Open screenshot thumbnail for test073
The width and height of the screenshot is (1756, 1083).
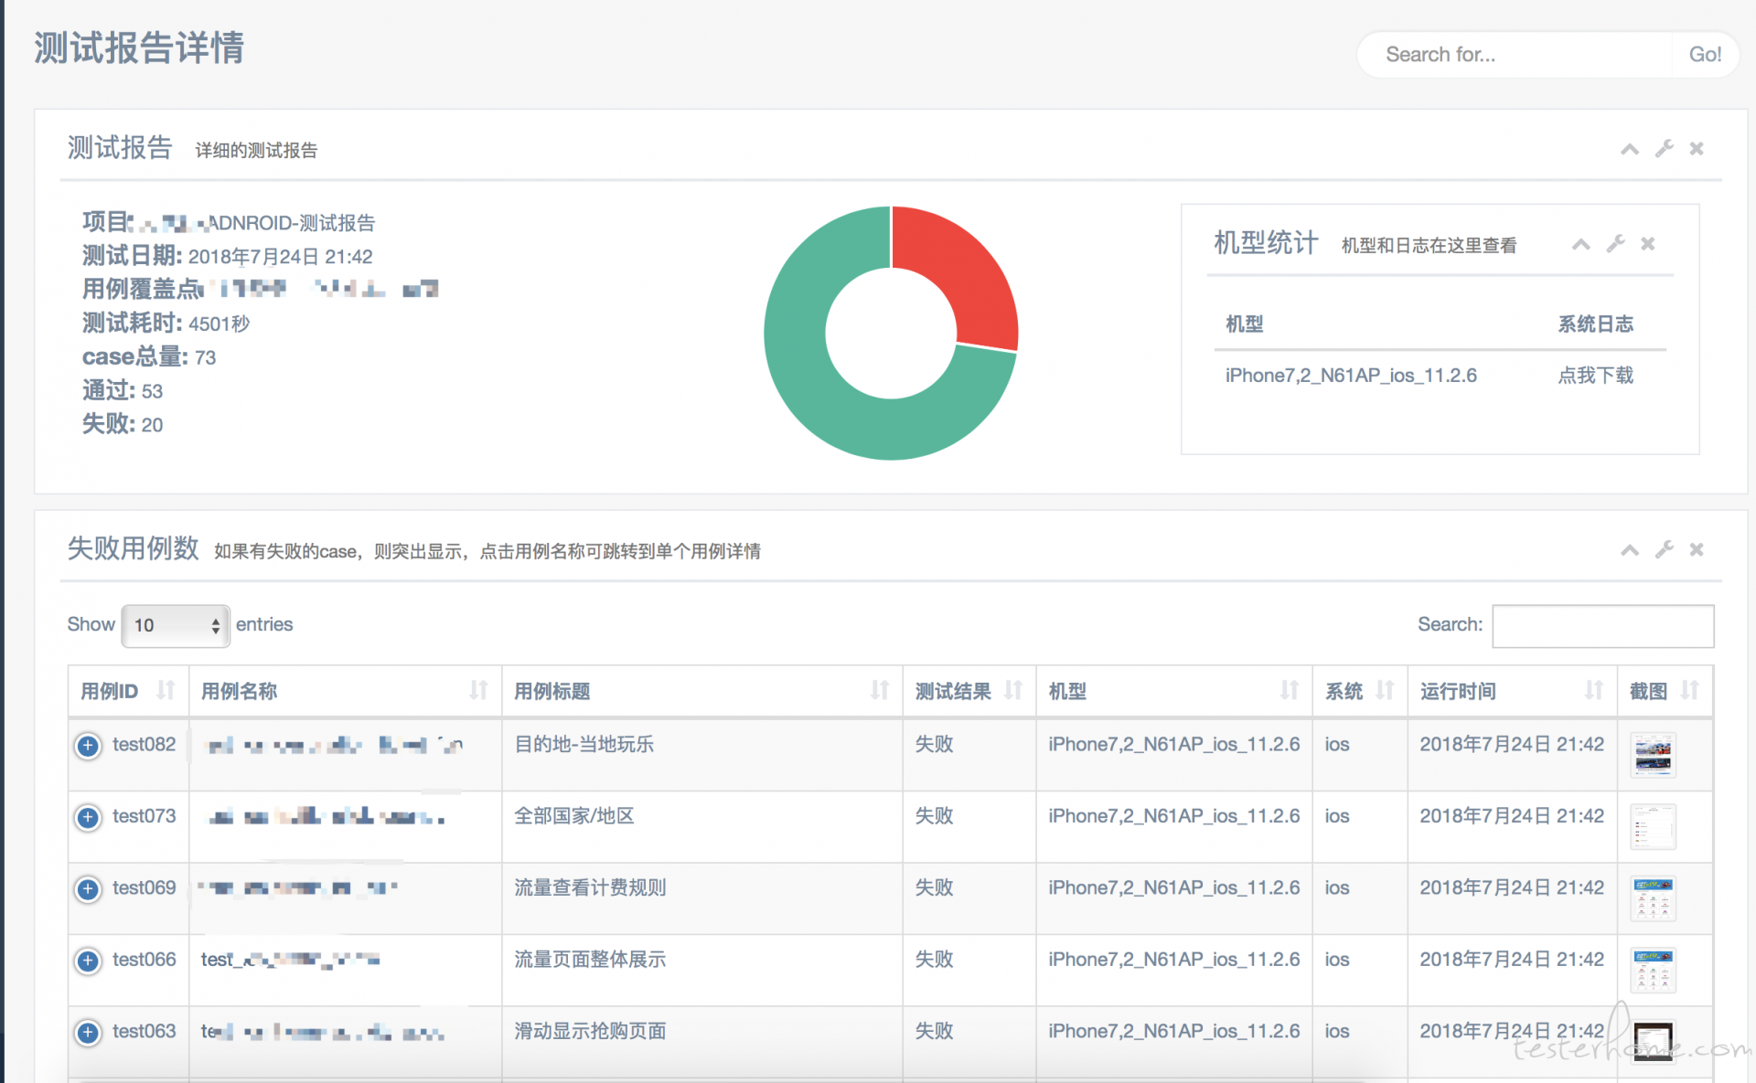1653,826
